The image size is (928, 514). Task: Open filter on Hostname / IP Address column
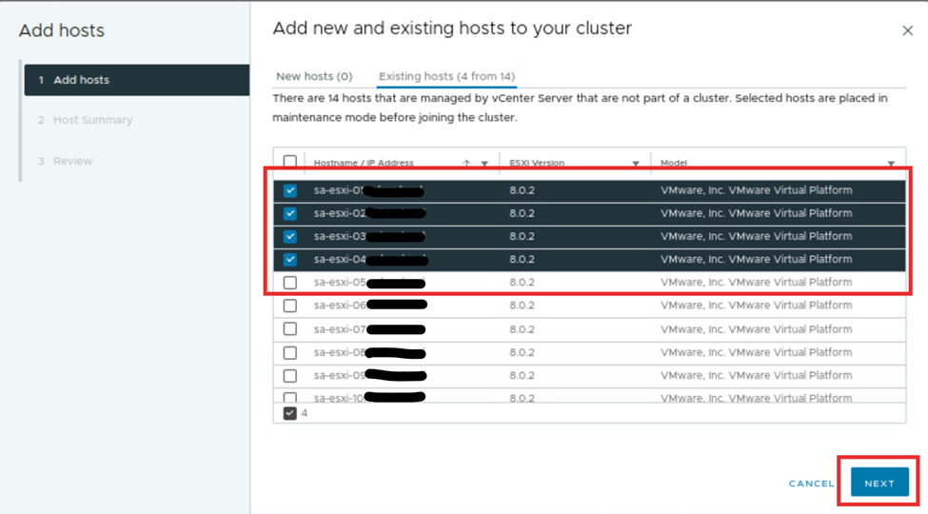pos(484,164)
